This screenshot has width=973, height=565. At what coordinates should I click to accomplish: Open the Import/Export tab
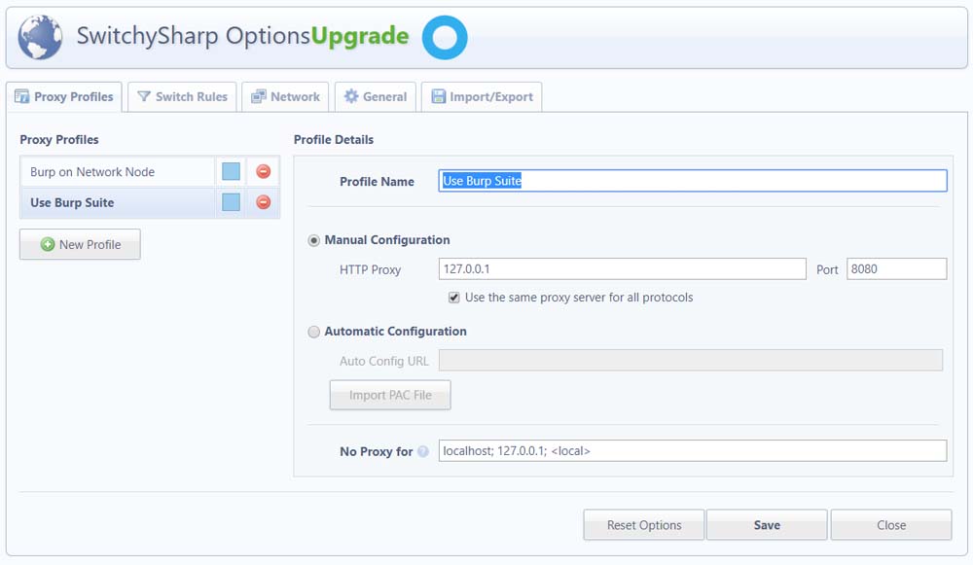click(482, 96)
